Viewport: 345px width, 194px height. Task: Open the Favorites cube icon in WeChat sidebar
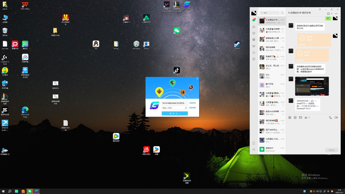click(254, 33)
